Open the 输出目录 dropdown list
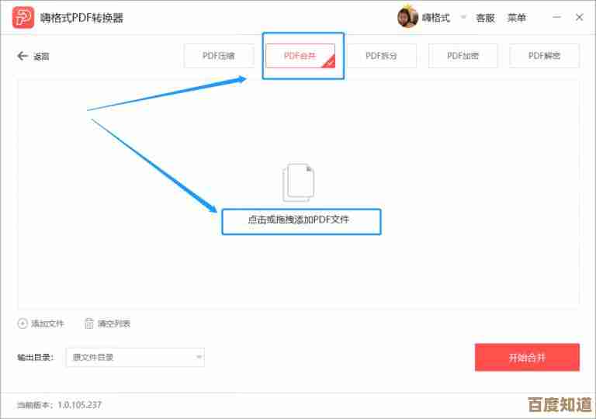Image resolution: width=596 pixels, height=419 pixels. click(x=199, y=357)
